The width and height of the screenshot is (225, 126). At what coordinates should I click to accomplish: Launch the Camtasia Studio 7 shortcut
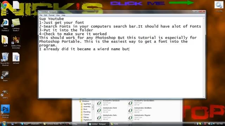pyautogui.click(x=16, y=25)
